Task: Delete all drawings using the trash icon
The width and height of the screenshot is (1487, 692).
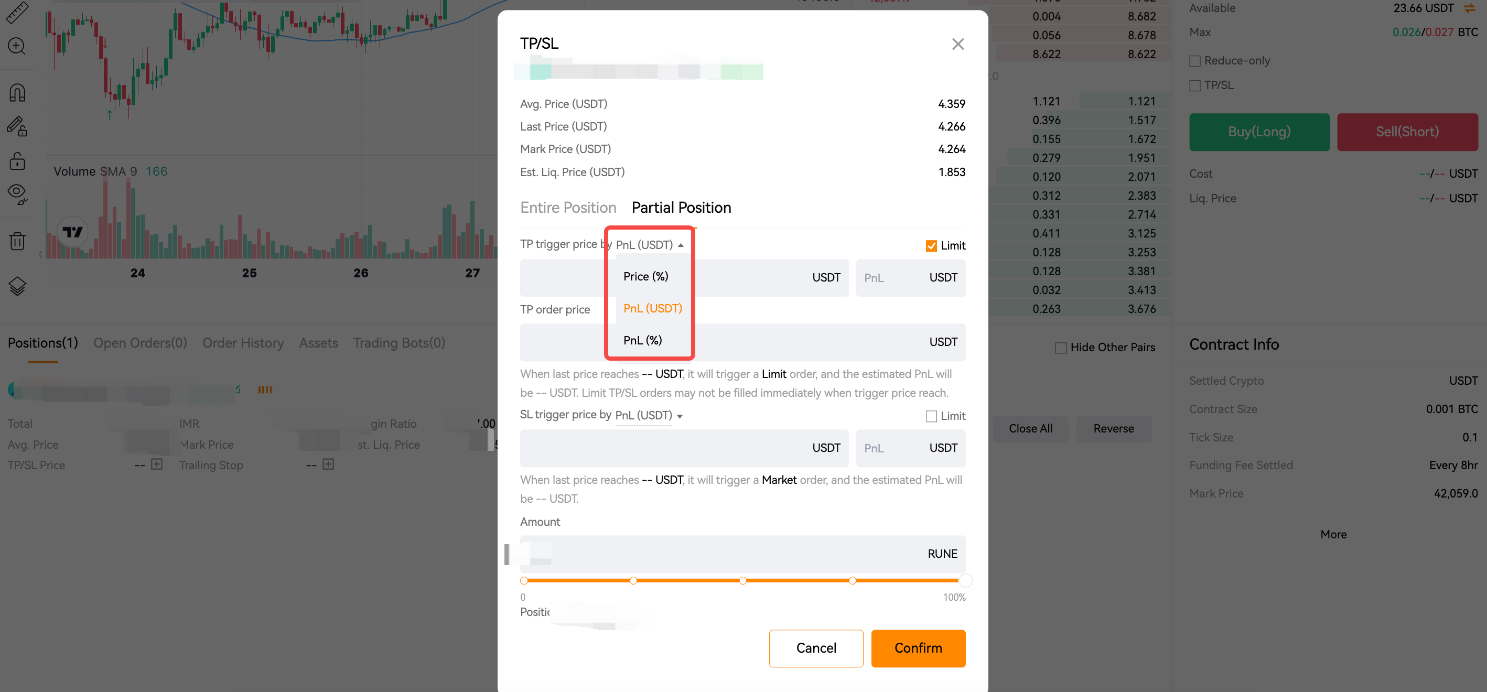Action: [x=17, y=241]
